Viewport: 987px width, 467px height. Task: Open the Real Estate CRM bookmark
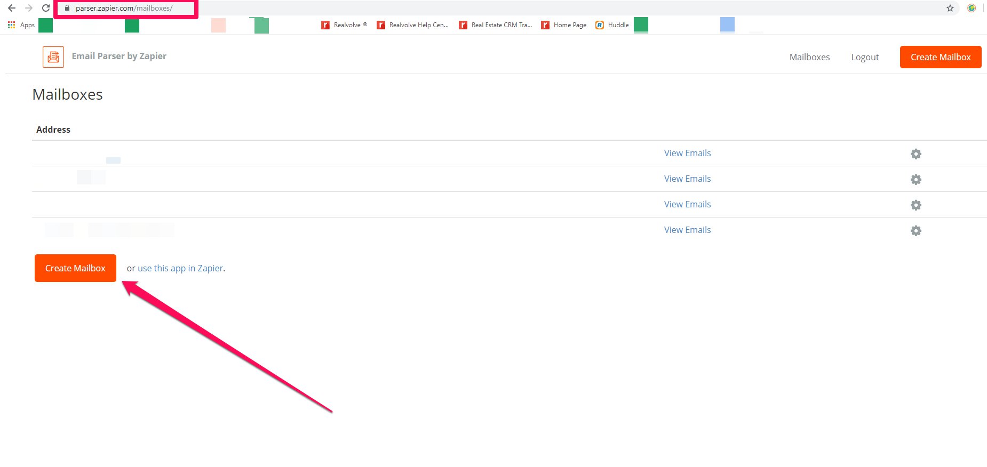[496, 25]
